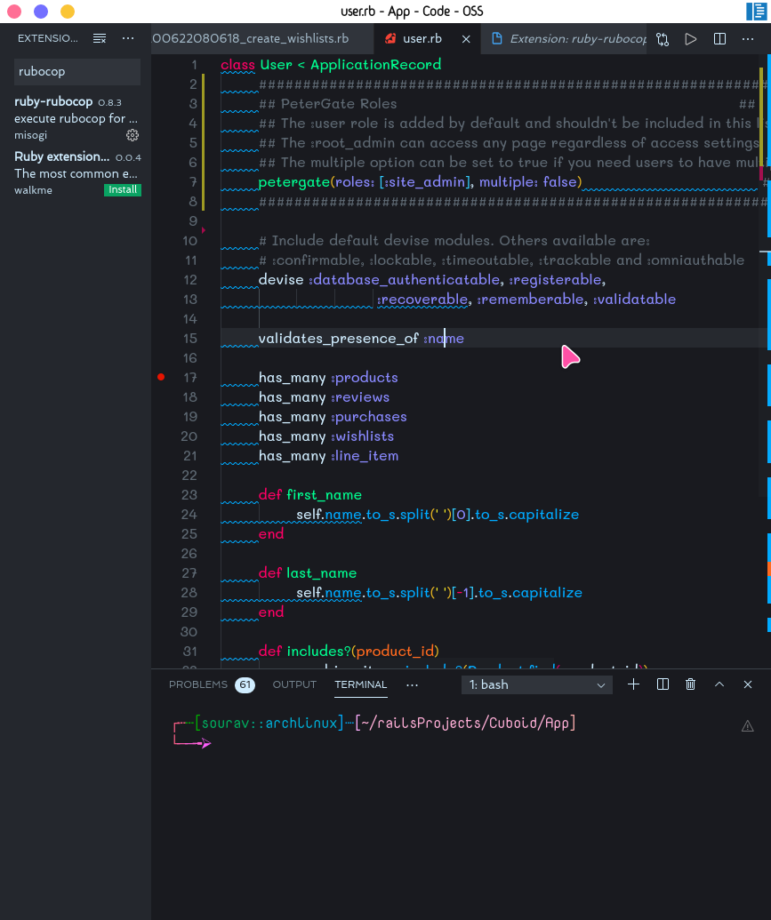Open the ruby-rubocop extension manage gear
This screenshot has height=920, width=771.
coord(133,135)
